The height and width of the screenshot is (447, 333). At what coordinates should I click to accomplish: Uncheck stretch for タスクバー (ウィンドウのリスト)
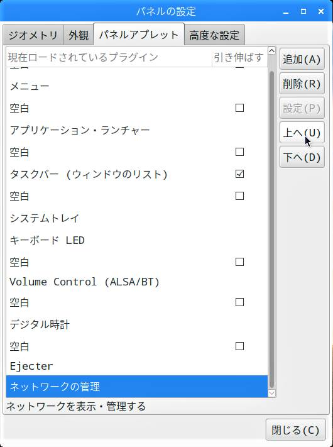pyautogui.click(x=239, y=174)
